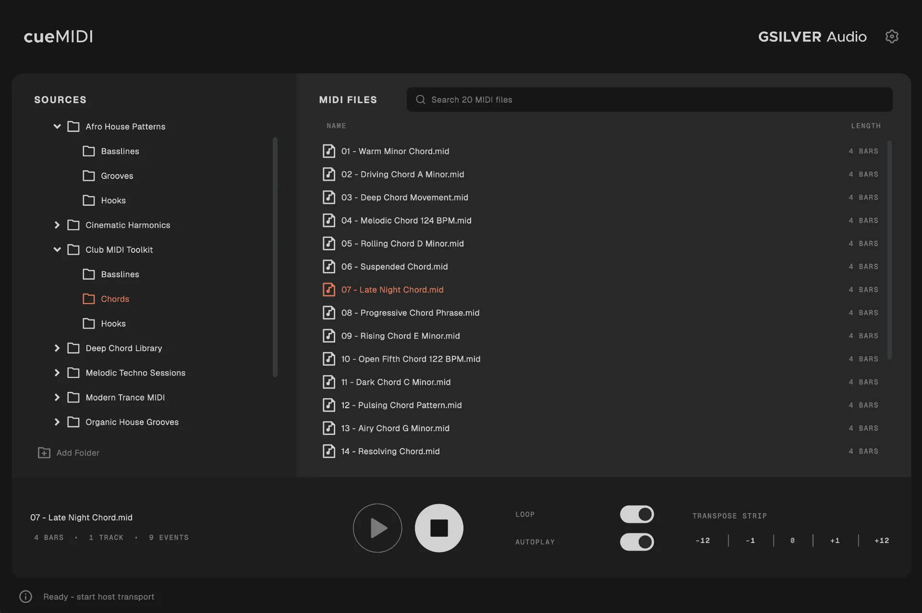922x613 pixels.
Task: Click the folder icon beside Grooves
Action: (x=89, y=176)
